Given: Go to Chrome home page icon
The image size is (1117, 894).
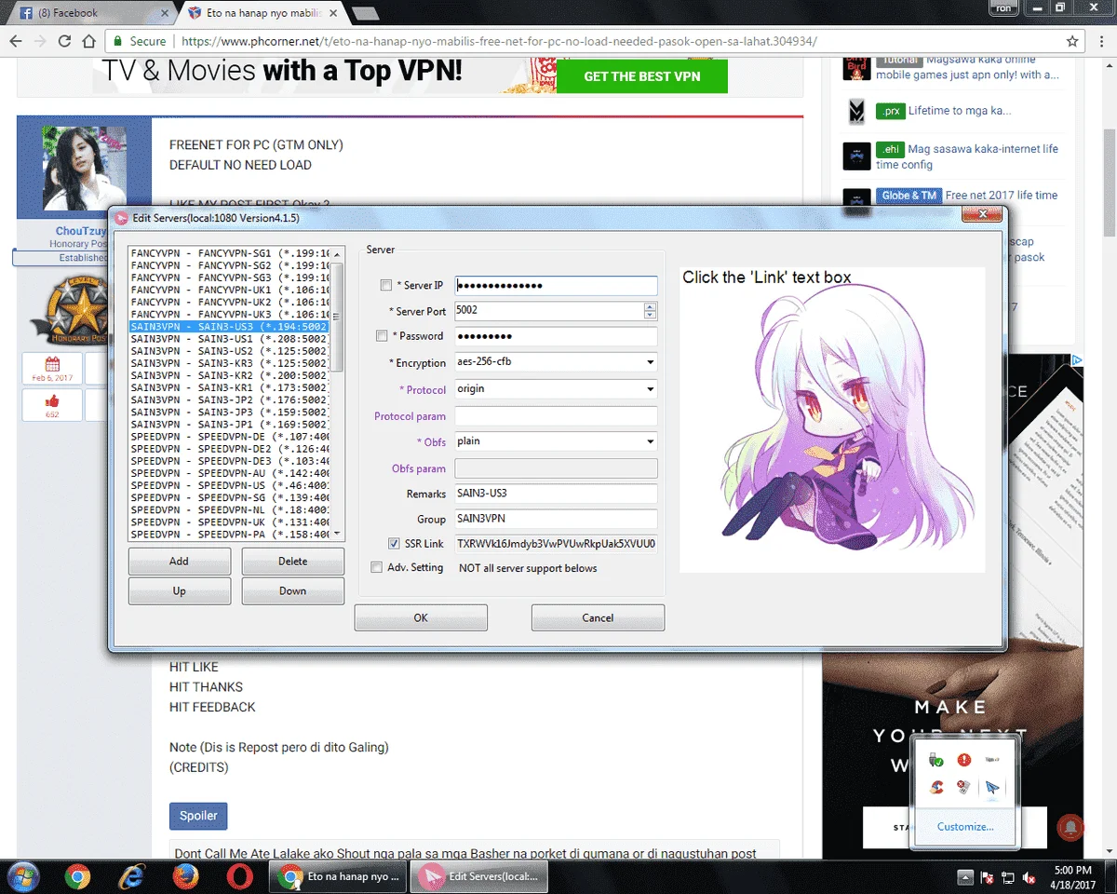Looking at the screenshot, I should click(x=88, y=41).
